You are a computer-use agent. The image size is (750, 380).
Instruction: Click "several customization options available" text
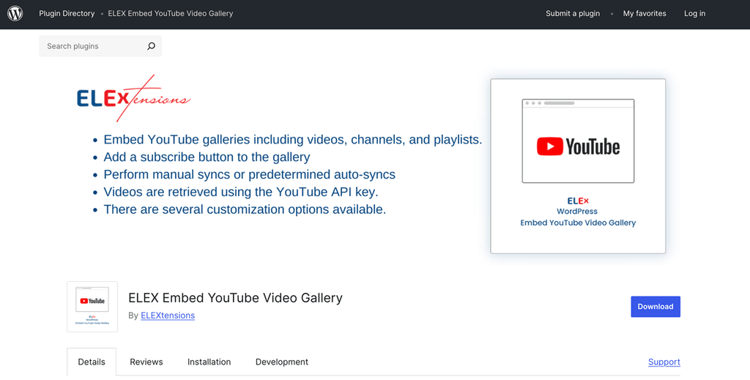pos(274,209)
